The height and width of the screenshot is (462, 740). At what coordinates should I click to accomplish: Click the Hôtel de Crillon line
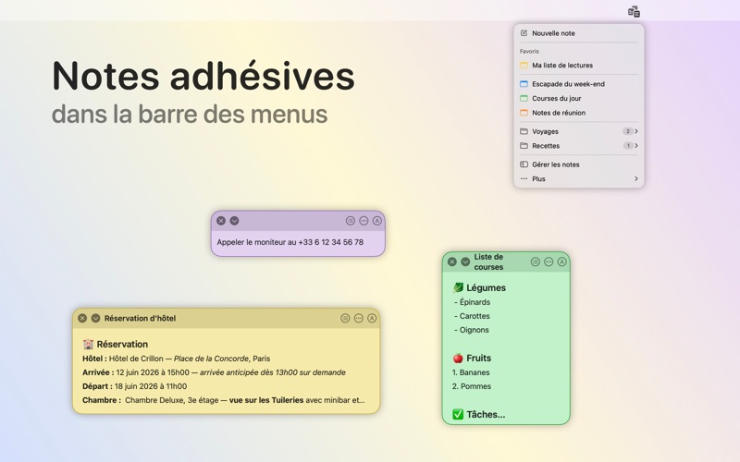(176, 359)
